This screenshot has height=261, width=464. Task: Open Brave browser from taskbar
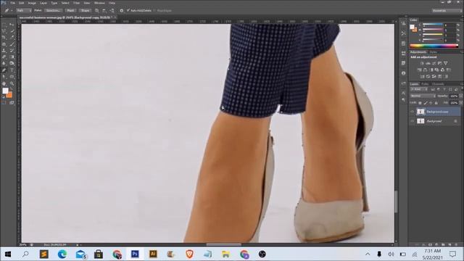(189, 254)
